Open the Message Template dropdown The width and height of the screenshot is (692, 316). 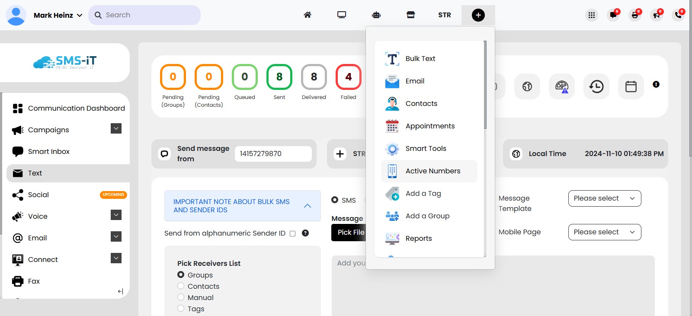pos(604,198)
